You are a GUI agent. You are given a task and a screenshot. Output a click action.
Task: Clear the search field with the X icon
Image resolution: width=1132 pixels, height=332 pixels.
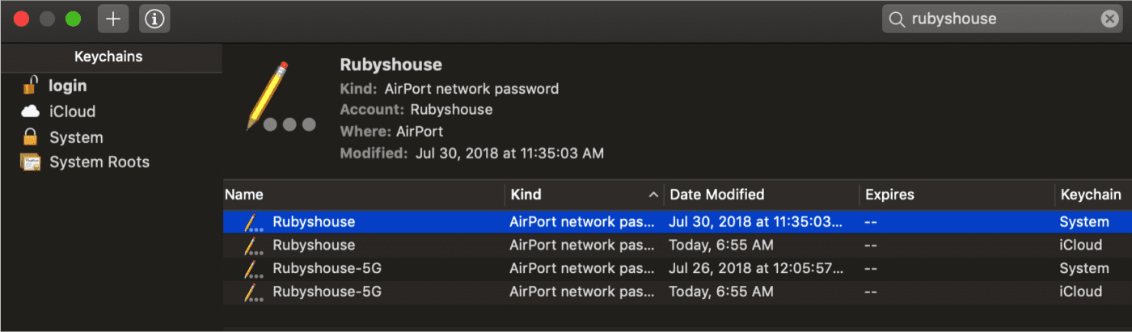point(1109,19)
